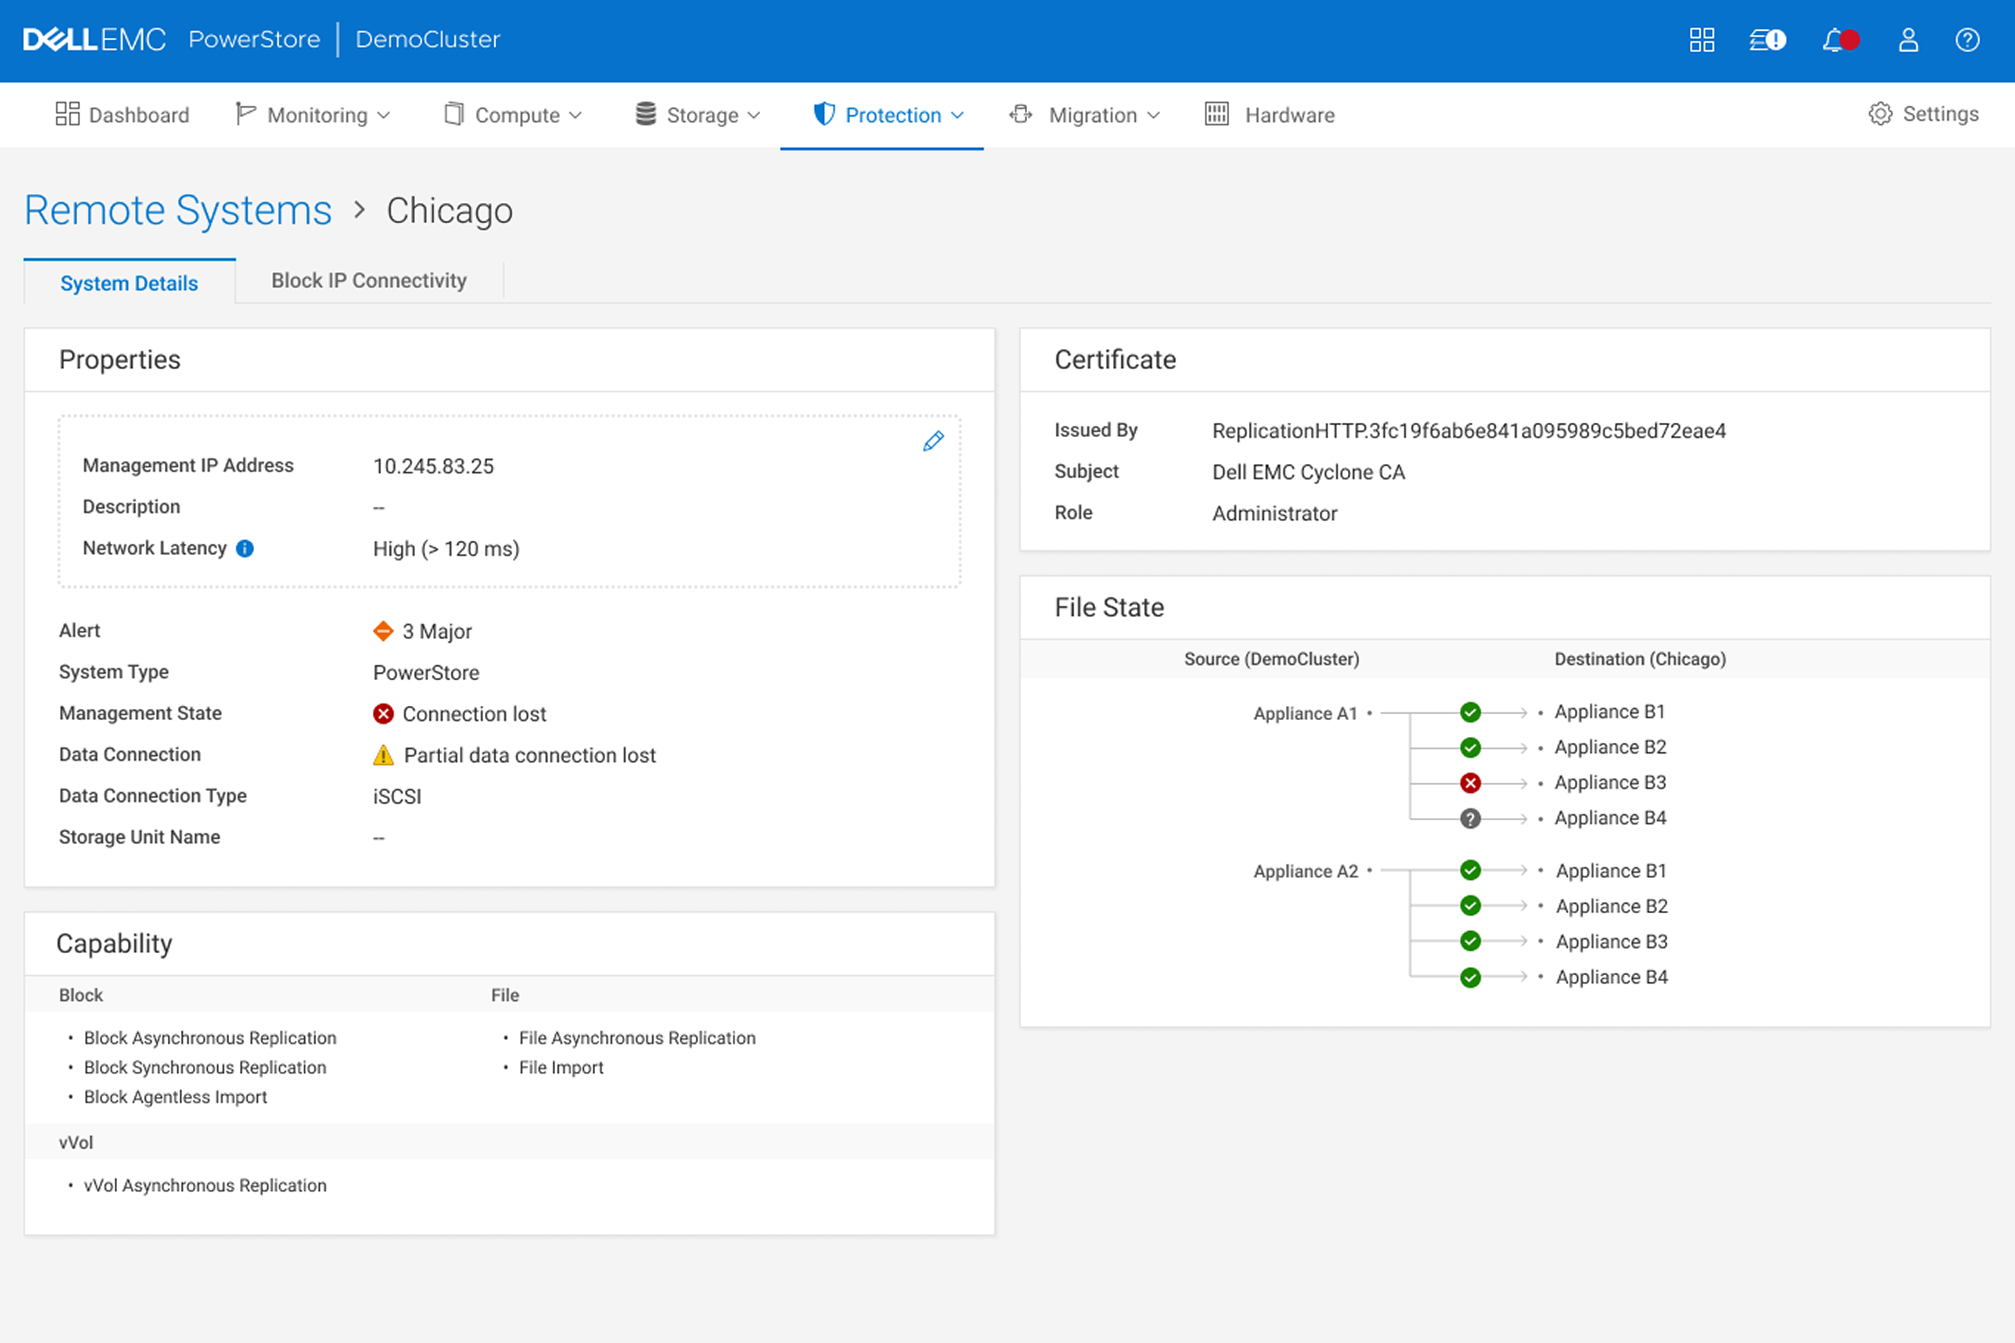The image size is (2015, 1343).
Task: Click the Network Latency info icon
Action: 245,548
